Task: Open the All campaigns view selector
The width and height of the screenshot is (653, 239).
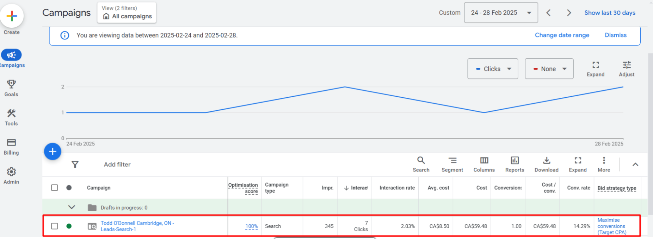Action: [x=127, y=13]
